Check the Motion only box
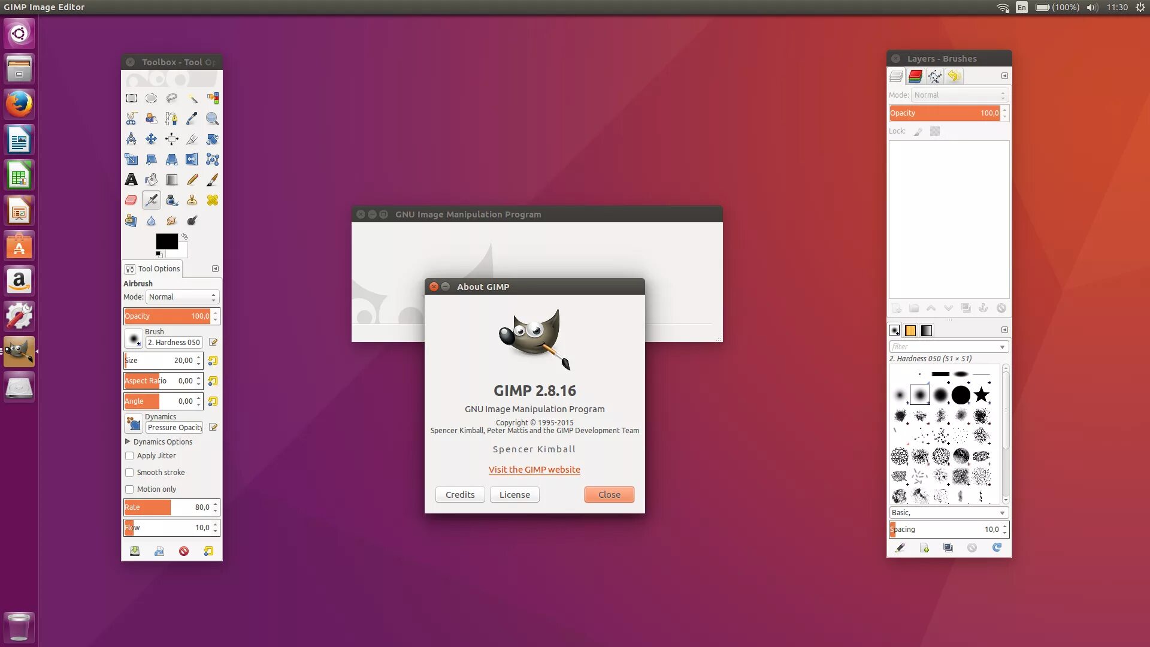 129,489
